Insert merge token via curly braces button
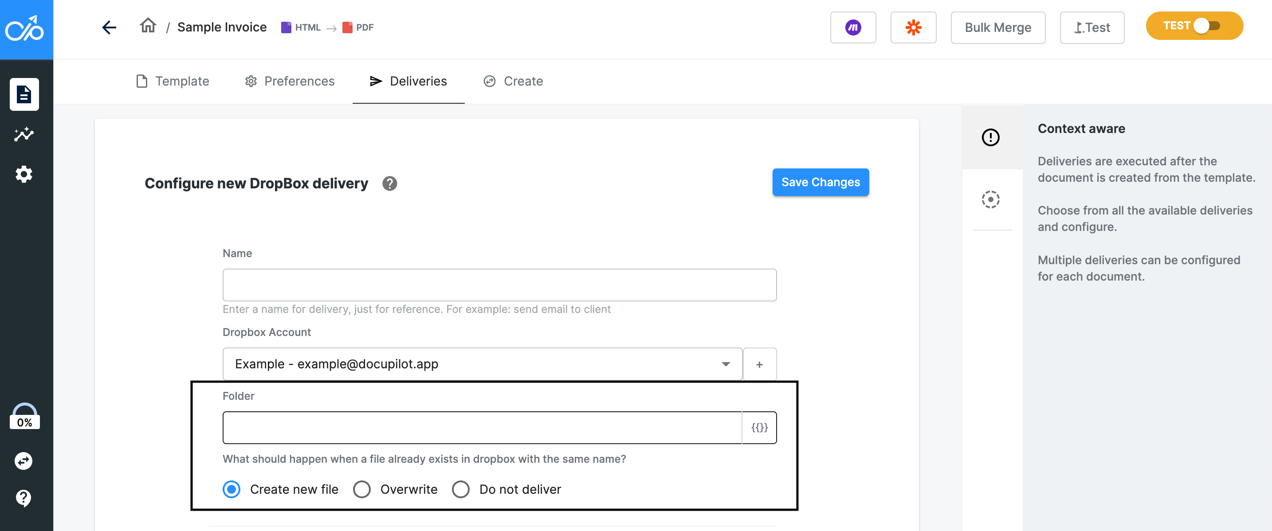The width and height of the screenshot is (1272, 531). click(x=759, y=427)
